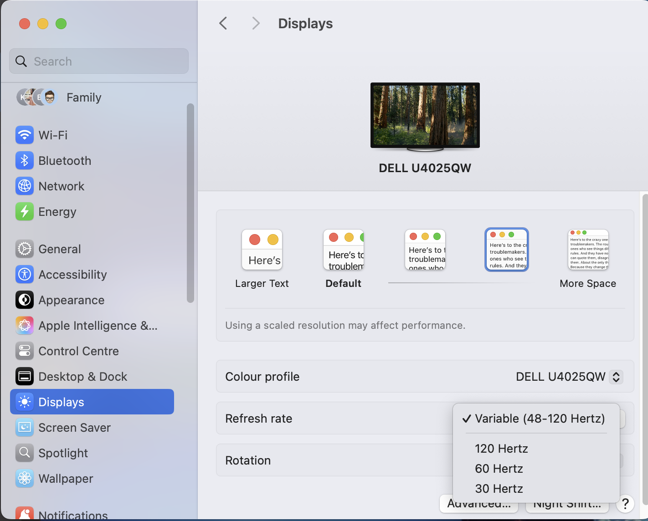Click the Accessibility icon
The image size is (648, 521).
25,274
